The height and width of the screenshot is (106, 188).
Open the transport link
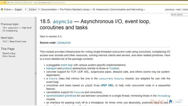[51, 68]
